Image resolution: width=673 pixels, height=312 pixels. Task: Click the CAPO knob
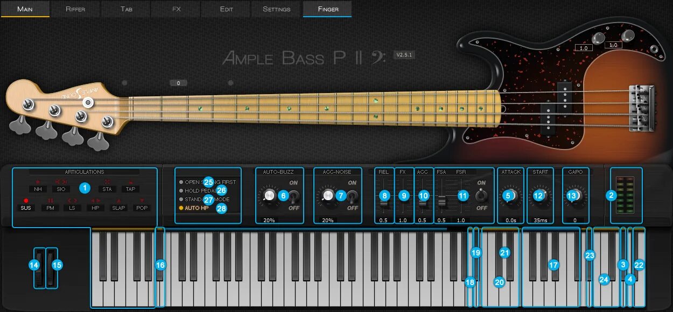click(x=576, y=197)
